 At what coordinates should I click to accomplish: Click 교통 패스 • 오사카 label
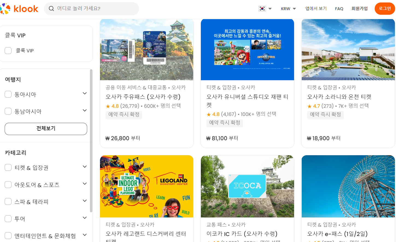226,225
